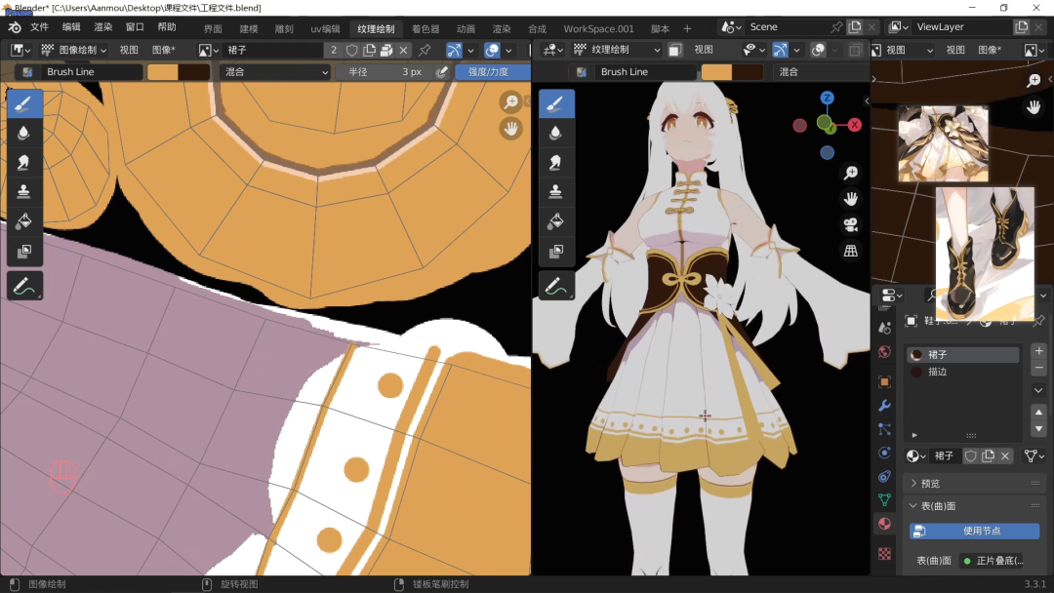
Task: Open the Physics properties tab
Action: [884, 453]
